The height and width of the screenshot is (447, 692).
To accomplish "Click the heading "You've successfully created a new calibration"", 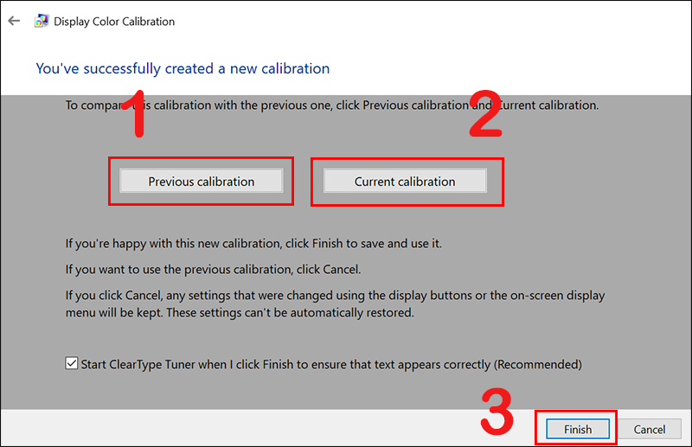I will (x=183, y=69).
